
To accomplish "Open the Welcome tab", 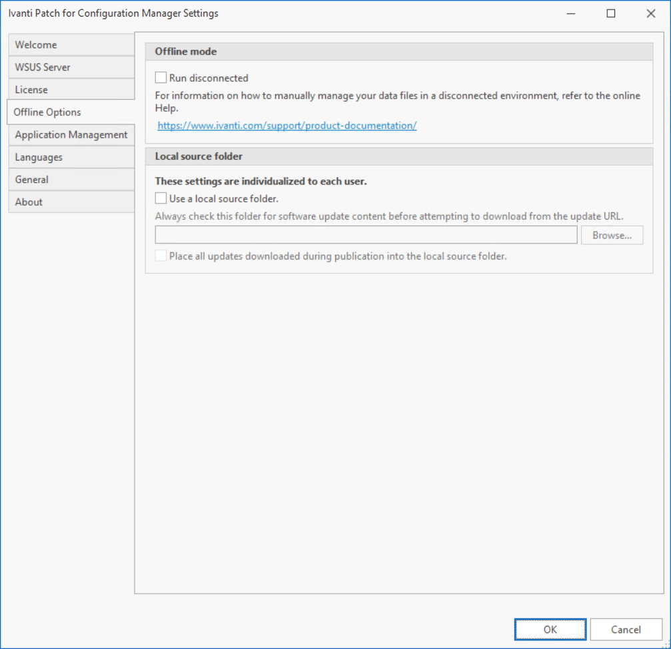I will pos(71,45).
